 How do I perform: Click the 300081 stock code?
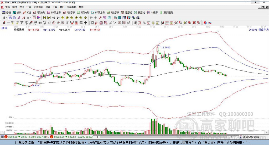(253, 30)
